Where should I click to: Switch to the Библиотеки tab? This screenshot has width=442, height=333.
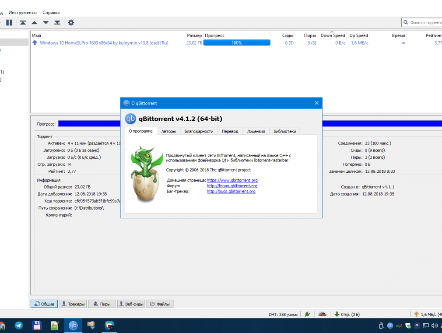(x=285, y=131)
